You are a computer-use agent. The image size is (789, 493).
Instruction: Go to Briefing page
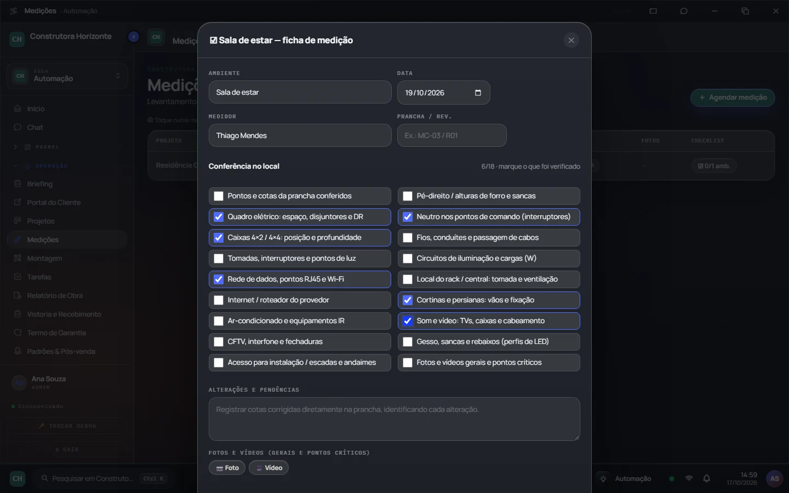click(67, 184)
